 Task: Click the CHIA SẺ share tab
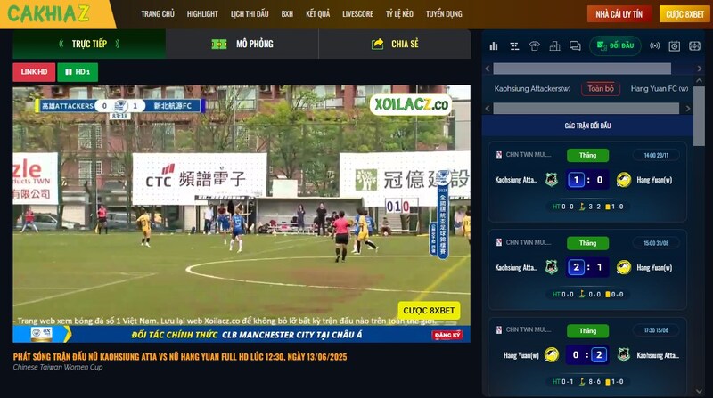395,44
